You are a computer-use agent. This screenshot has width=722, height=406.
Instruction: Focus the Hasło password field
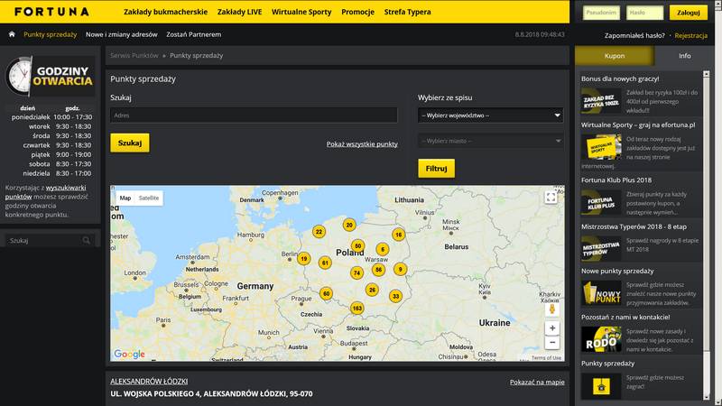click(x=644, y=13)
